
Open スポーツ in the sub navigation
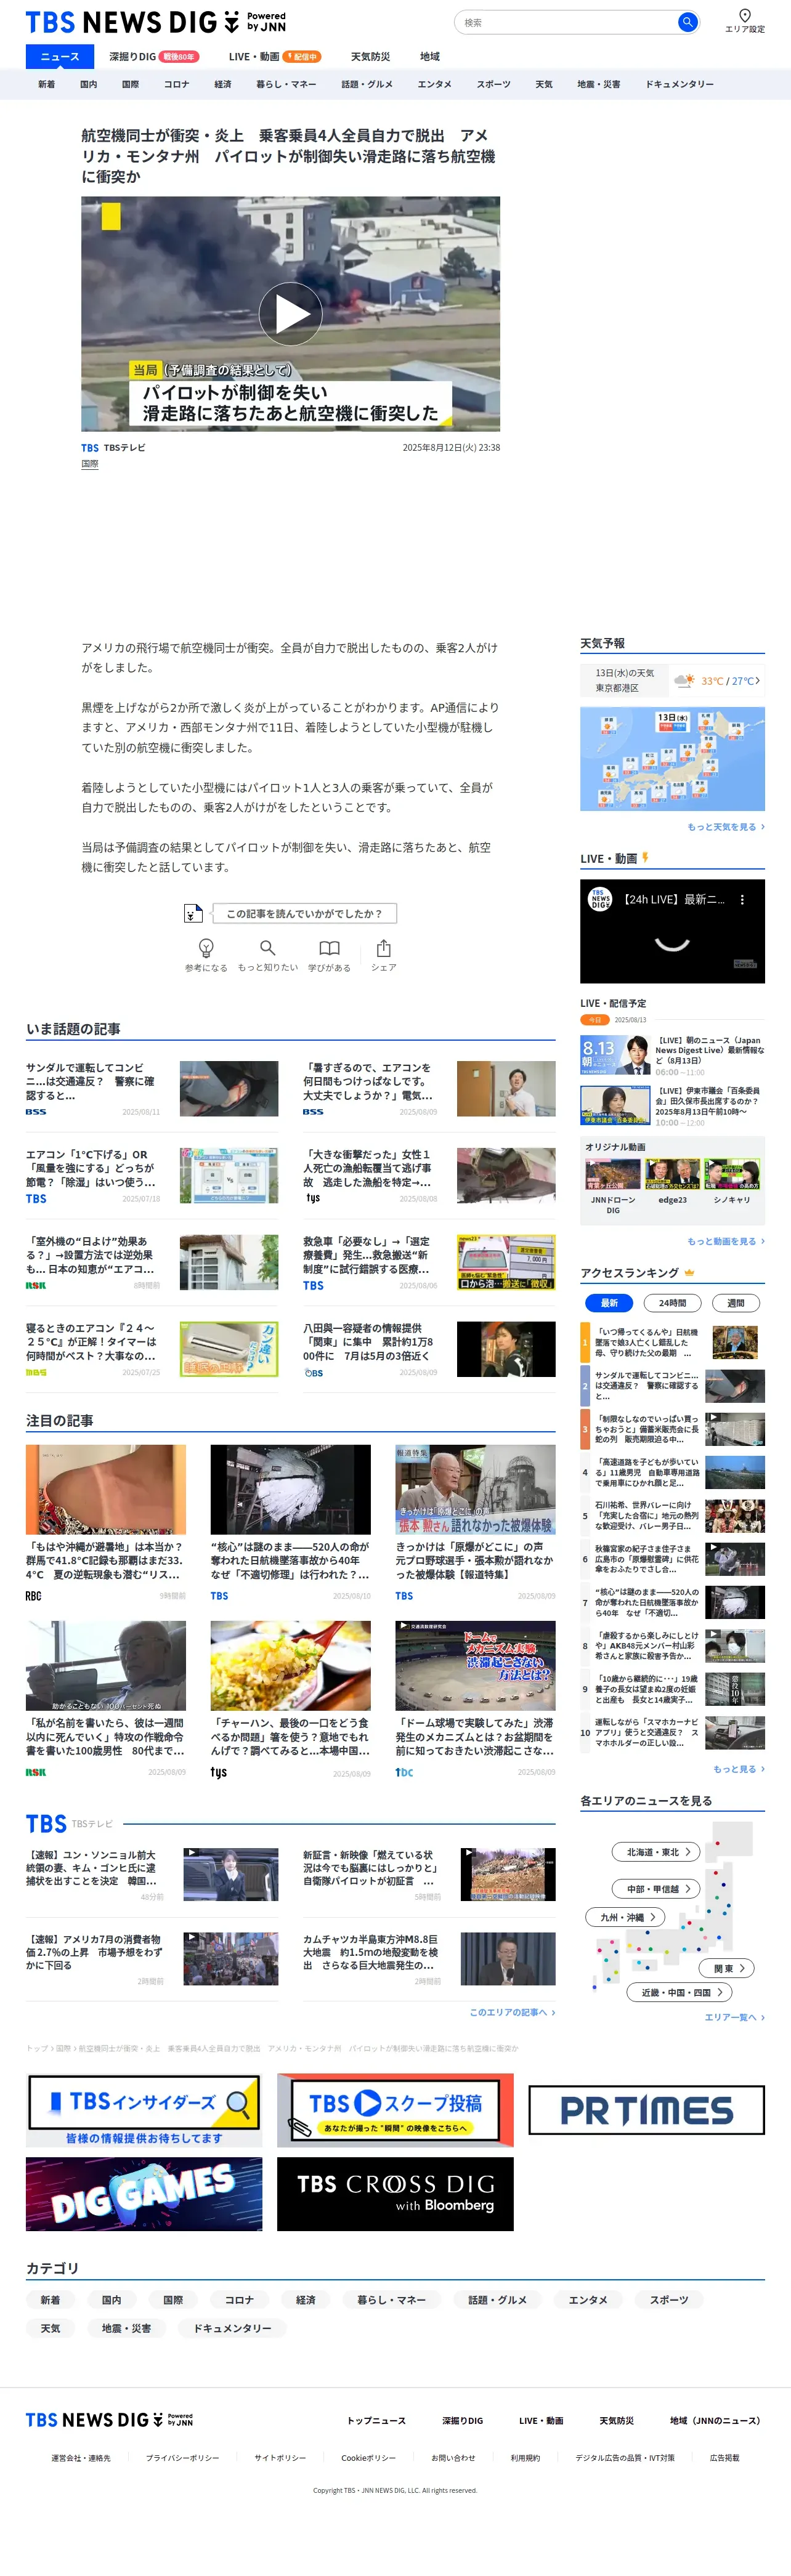pyautogui.click(x=493, y=84)
